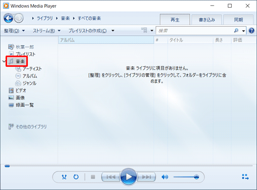
Task: Maximize the Windows Media Player window
Action: point(230,6)
